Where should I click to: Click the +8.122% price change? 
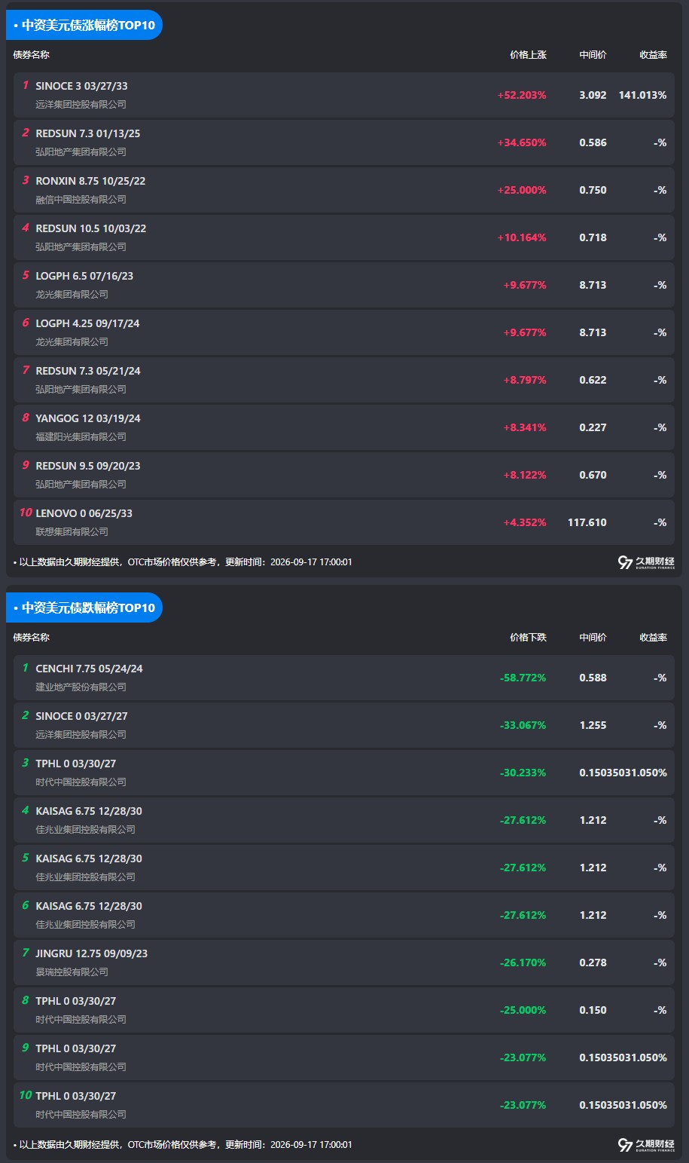(525, 475)
